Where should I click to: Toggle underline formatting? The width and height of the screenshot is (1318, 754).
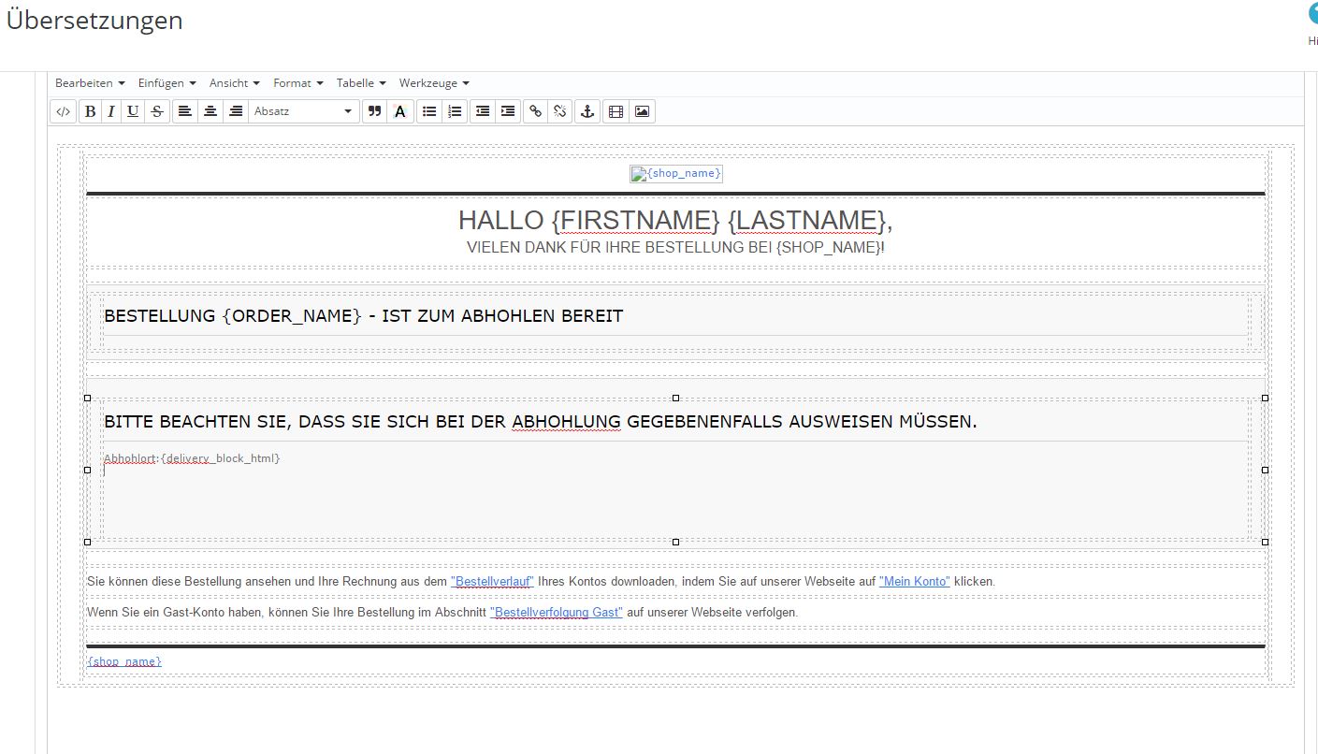coord(134,111)
